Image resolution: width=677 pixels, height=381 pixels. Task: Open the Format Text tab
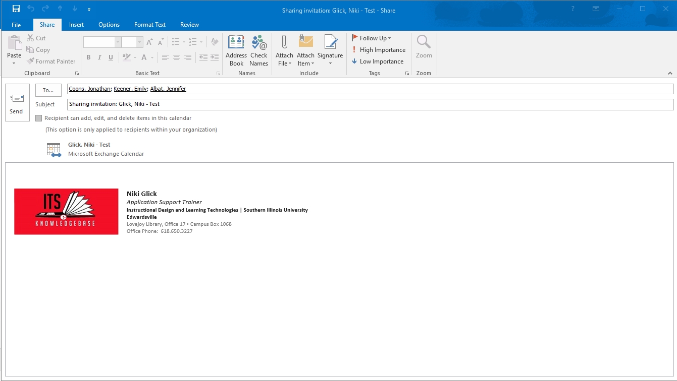coord(150,25)
